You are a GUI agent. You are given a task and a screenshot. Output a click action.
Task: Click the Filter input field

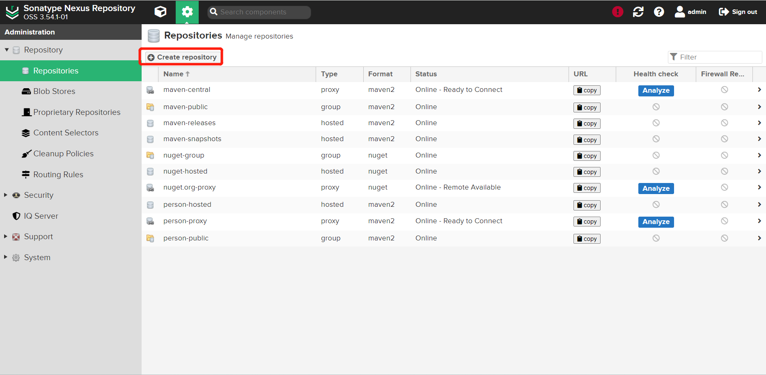coord(715,57)
